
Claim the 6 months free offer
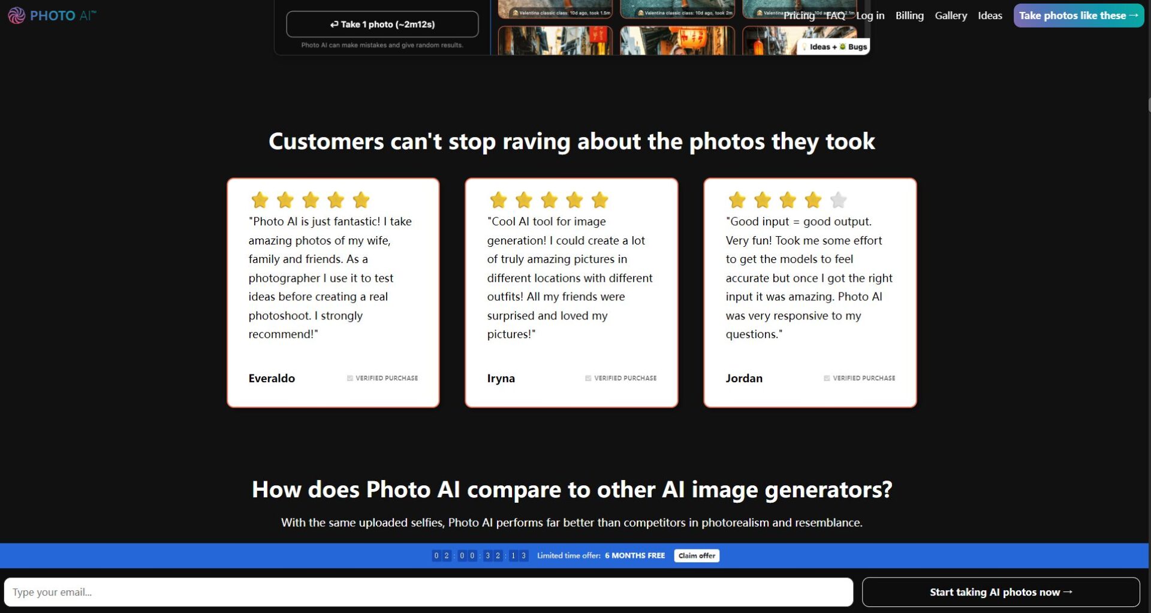696,555
